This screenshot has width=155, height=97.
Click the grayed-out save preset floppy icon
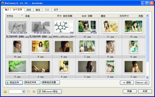click(x=28, y=92)
